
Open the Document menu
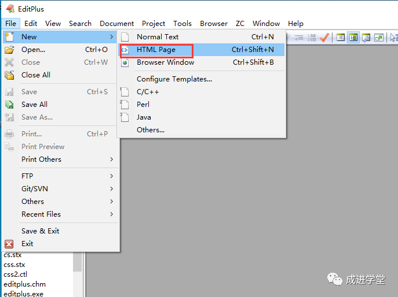[117, 24]
